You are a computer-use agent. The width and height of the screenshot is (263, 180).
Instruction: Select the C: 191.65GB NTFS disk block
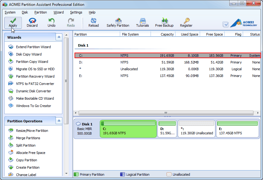click(128, 129)
